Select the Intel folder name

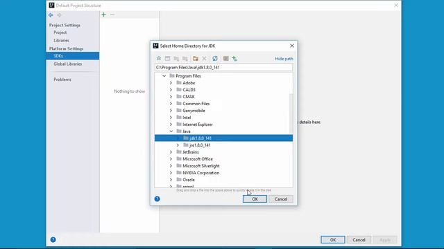point(187,118)
